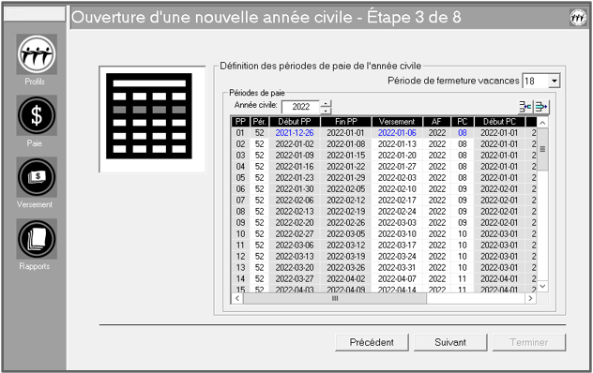
Task: Select the Versement column header
Action: pos(397,122)
